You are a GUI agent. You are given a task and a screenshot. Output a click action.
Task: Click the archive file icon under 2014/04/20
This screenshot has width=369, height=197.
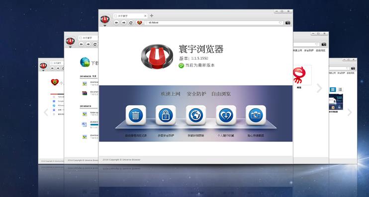[85, 93]
